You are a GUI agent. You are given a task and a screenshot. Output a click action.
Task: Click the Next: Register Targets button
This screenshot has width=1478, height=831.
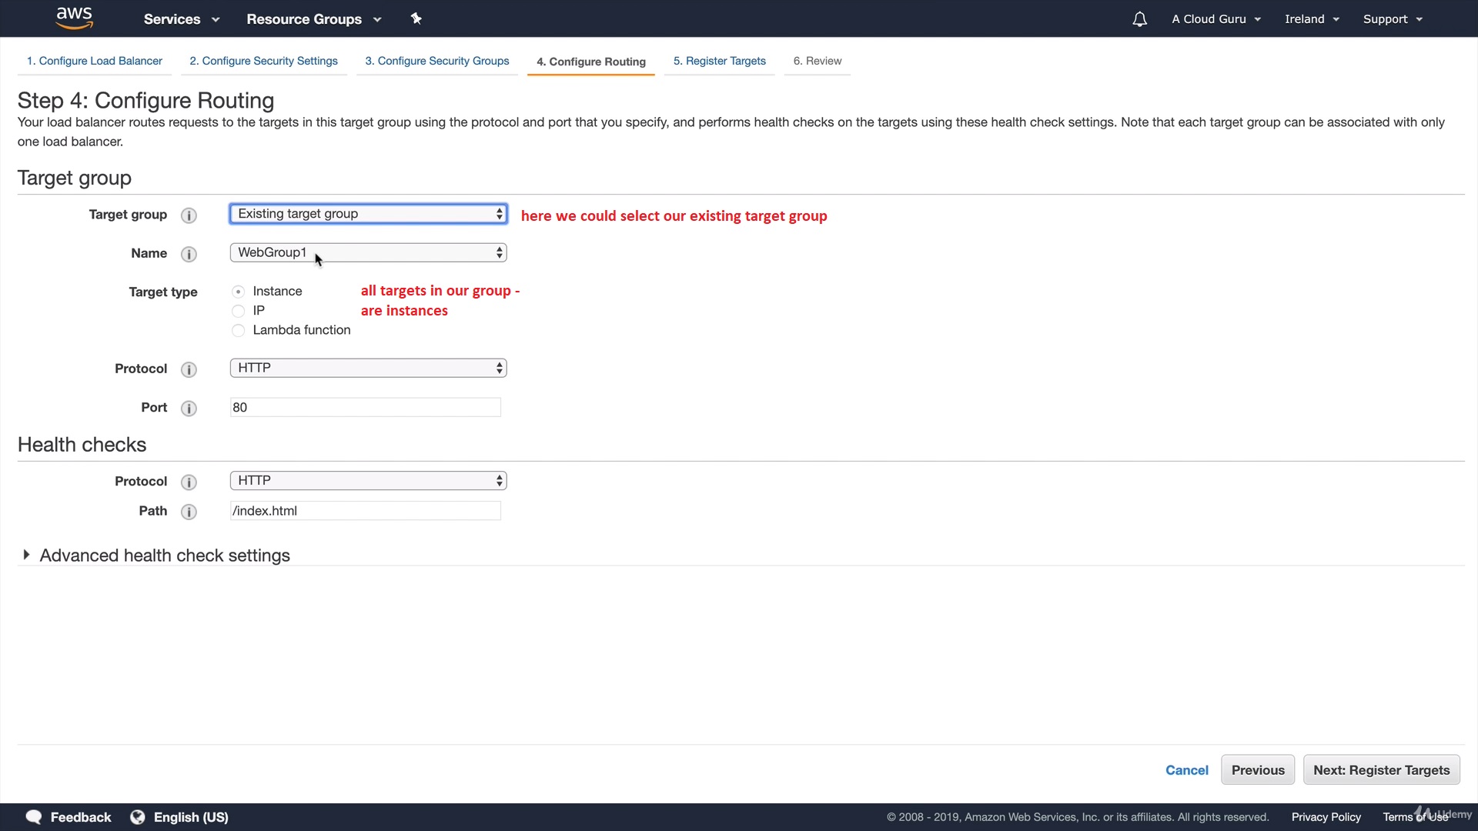point(1381,770)
